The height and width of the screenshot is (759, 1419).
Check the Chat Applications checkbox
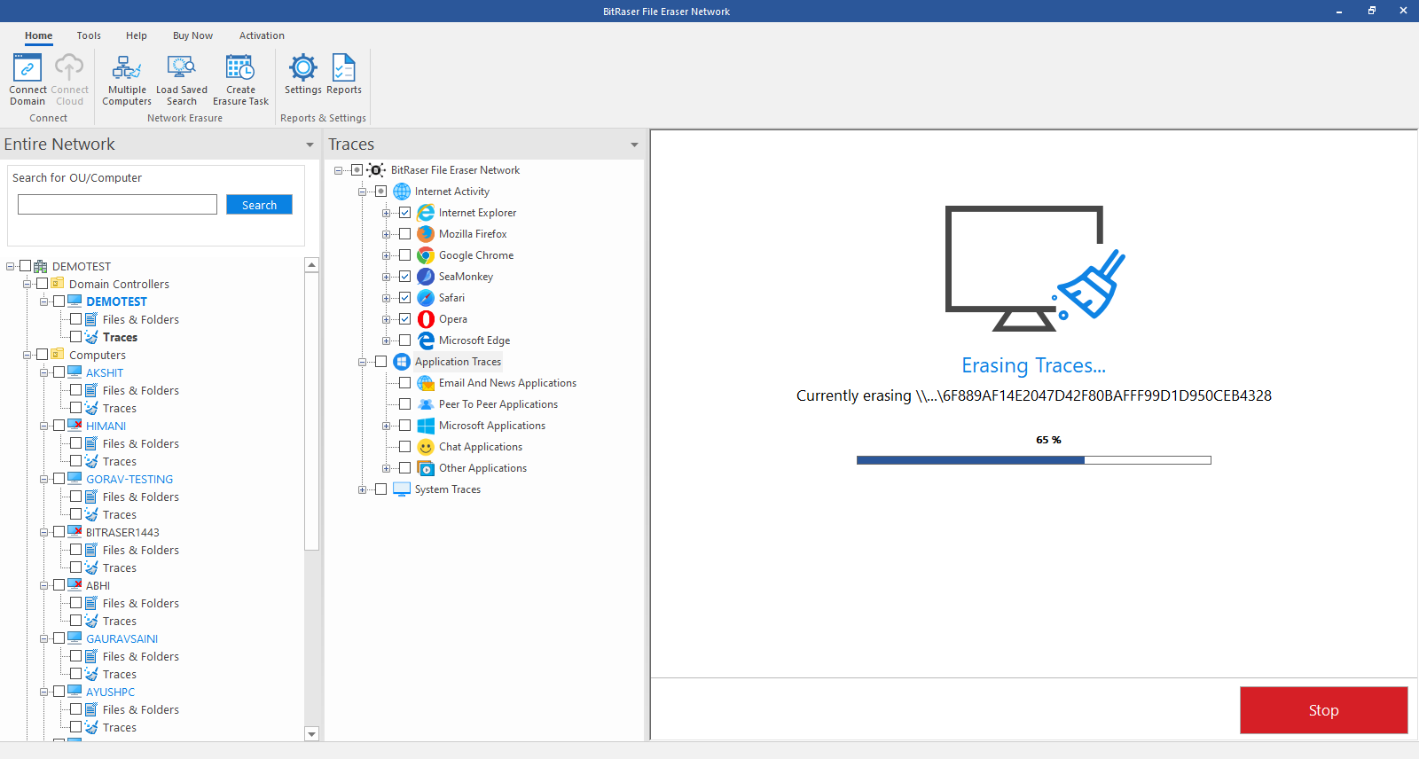tap(405, 447)
